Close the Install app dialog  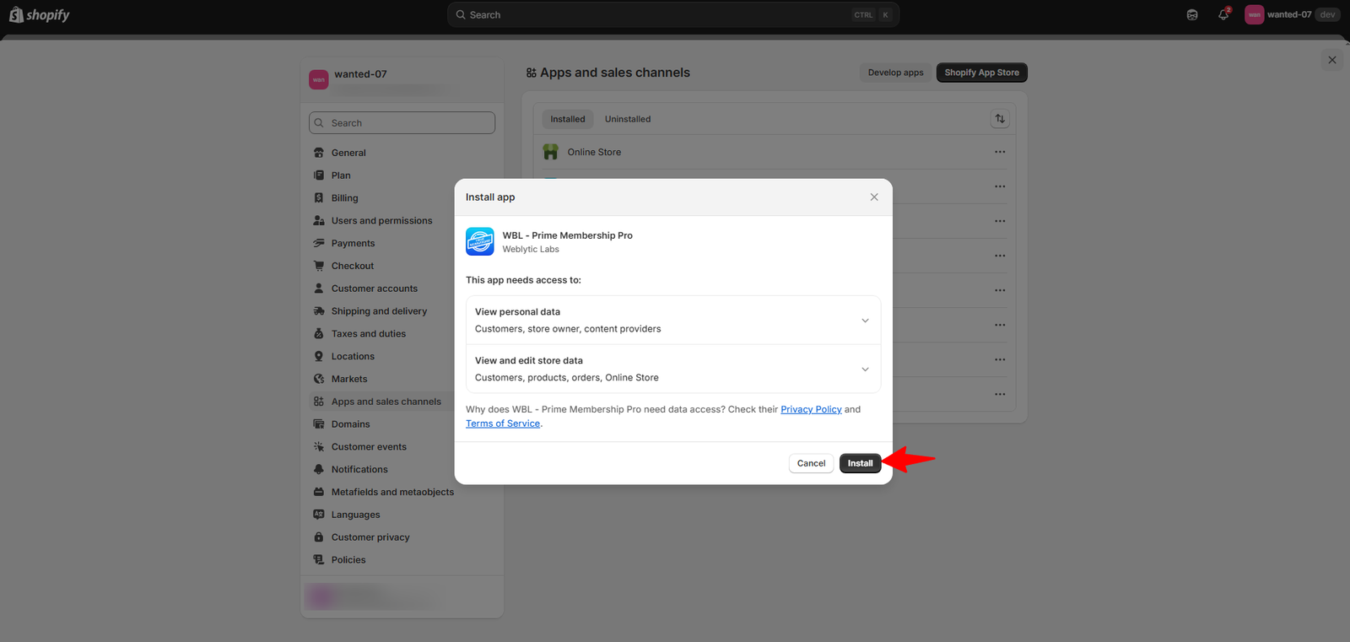pos(874,197)
